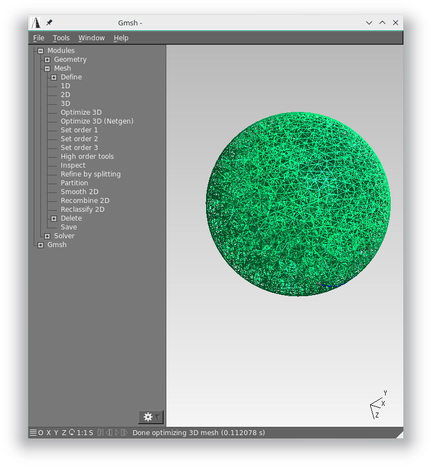Screen dimensions: 431x466
Task: Open High order tools
Action: tap(87, 156)
